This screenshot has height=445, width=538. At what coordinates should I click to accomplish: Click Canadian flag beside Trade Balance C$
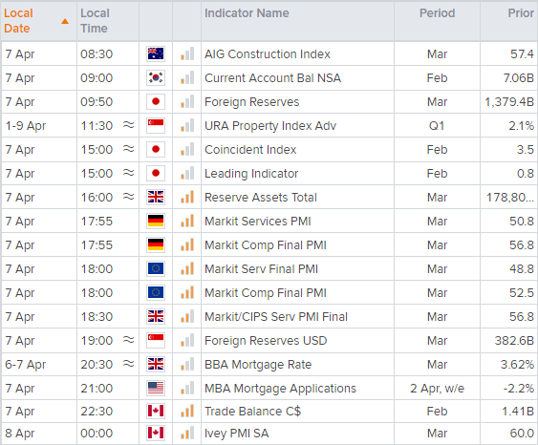(x=156, y=411)
